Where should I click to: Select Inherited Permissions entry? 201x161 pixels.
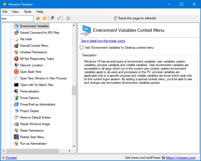[x=33, y=52]
